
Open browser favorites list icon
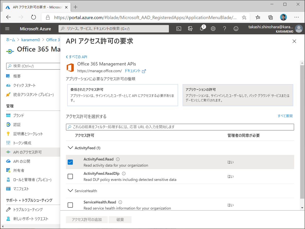(x=258, y=17)
